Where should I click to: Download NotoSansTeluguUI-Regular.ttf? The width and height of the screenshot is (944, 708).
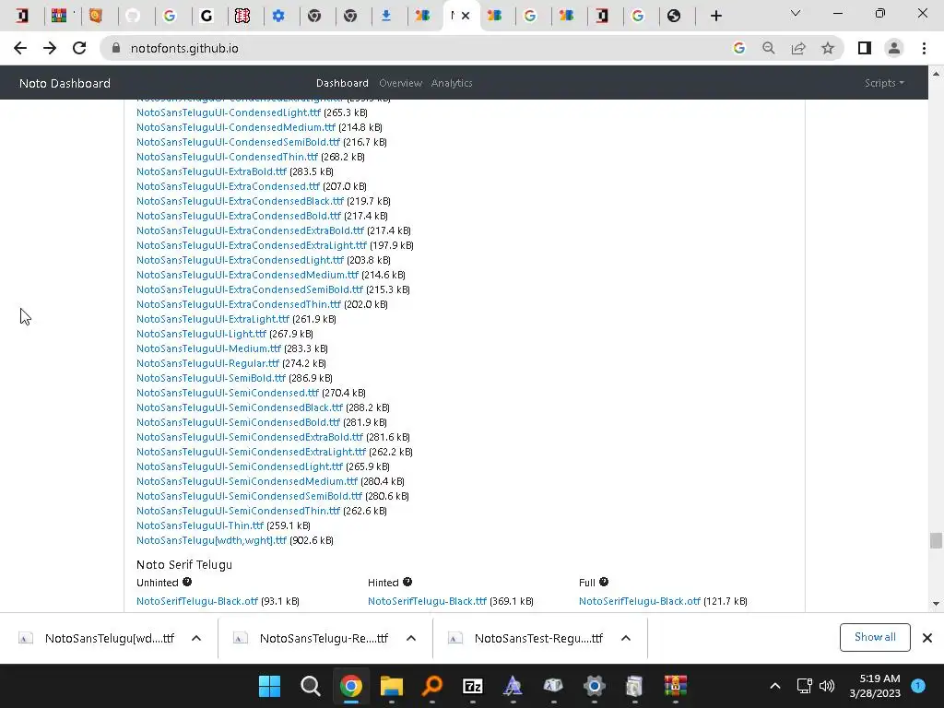207,363
